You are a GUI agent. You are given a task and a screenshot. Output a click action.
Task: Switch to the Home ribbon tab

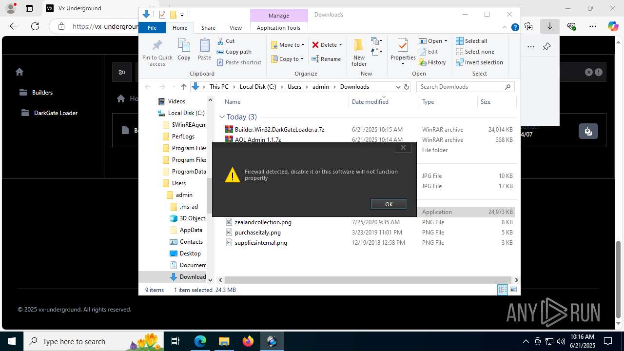pyautogui.click(x=180, y=28)
